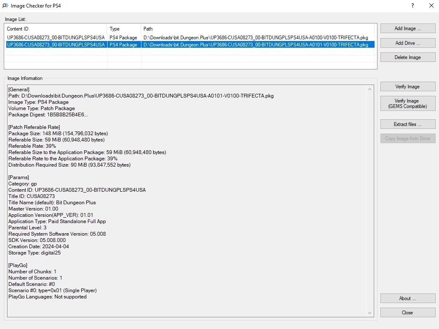Click the Referable Size: 59 MiB line
This screenshot has width=439, height=329.
pyautogui.click(x=56, y=140)
